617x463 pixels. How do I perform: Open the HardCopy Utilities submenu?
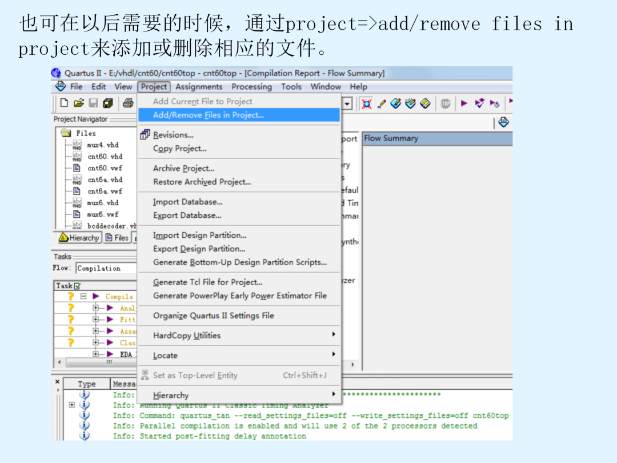[x=239, y=336]
